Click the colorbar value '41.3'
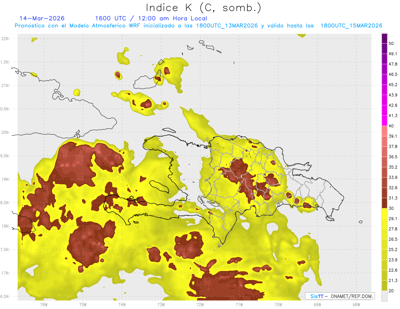The image size is (400, 309). tap(393, 116)
